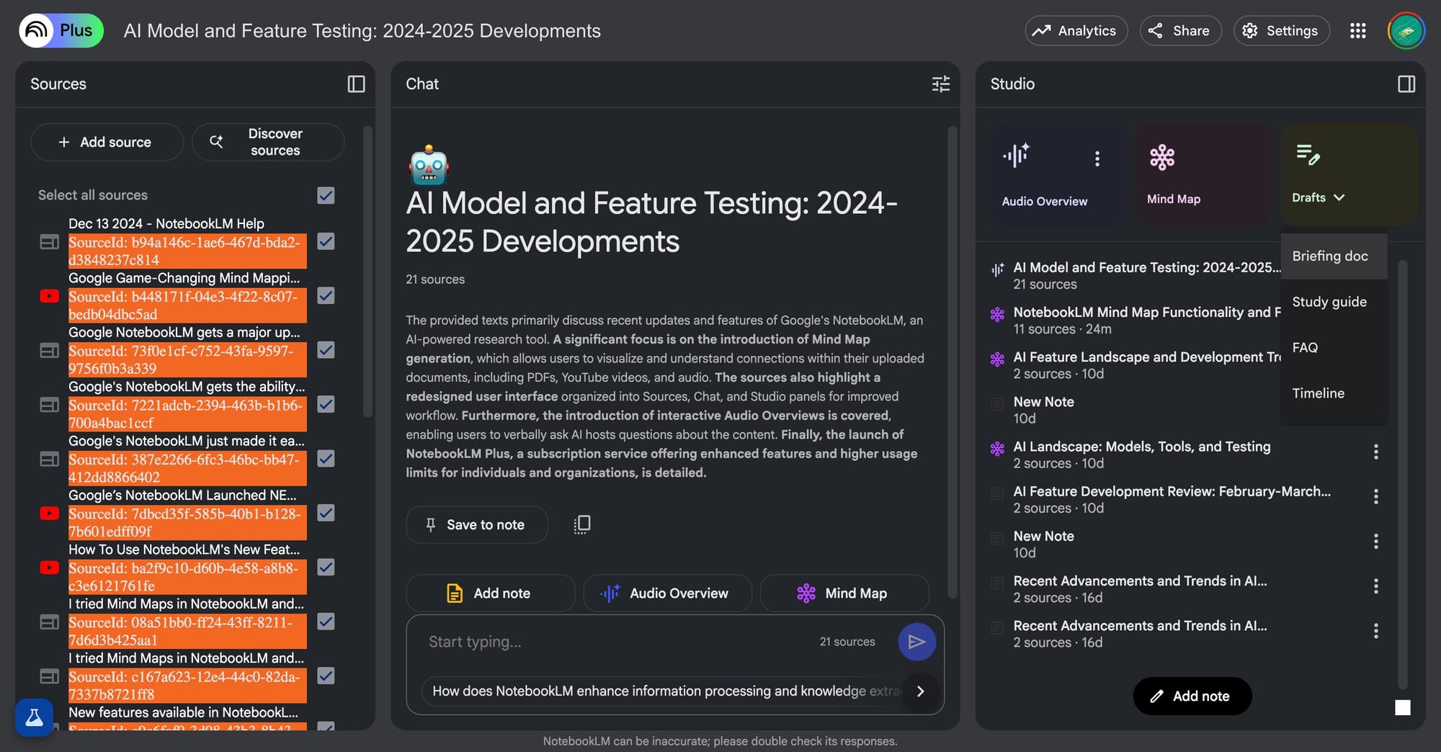
Task: Collapse the Drafts dropdown
Action: coord(1318,197)
